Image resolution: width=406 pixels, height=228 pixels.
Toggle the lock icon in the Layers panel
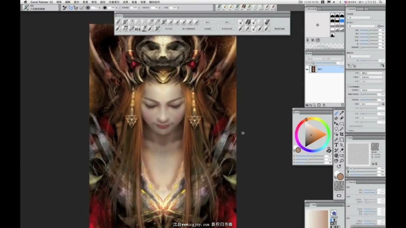(323, 105)
